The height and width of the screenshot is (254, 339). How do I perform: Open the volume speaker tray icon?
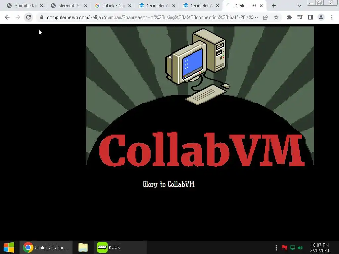coord(300,247)
